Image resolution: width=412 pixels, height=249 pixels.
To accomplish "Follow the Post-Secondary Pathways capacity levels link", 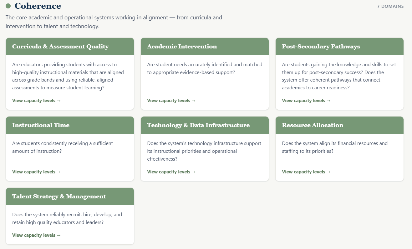I will point(306,101).
